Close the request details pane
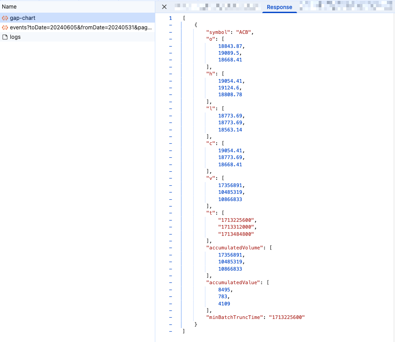395x342 pixels. [164, 7]
